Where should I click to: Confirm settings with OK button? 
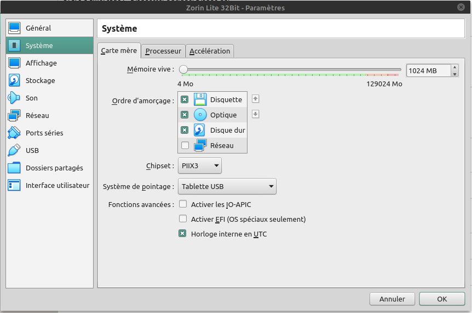point(442,299)
